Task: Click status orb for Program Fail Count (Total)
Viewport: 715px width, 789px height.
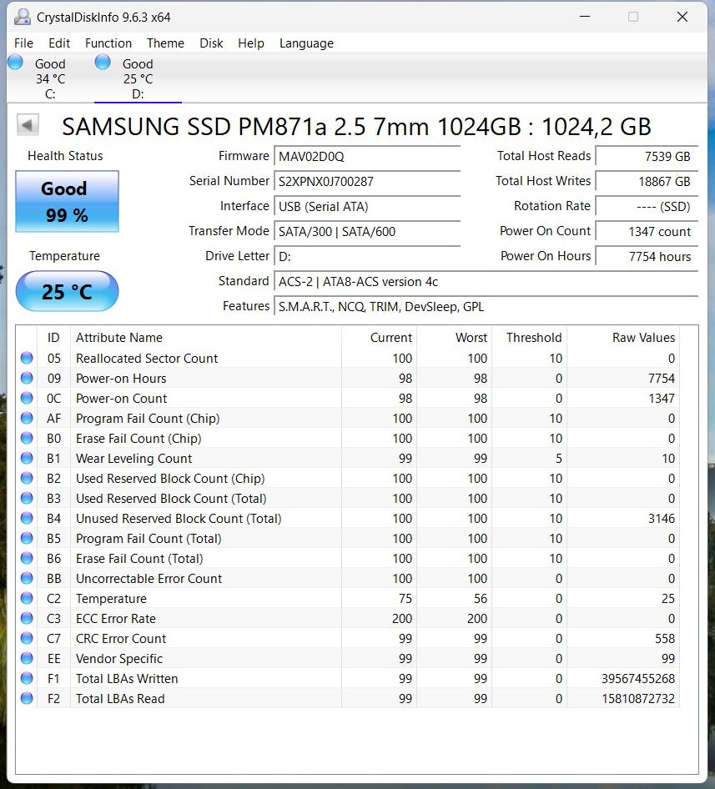Action: 27,538
